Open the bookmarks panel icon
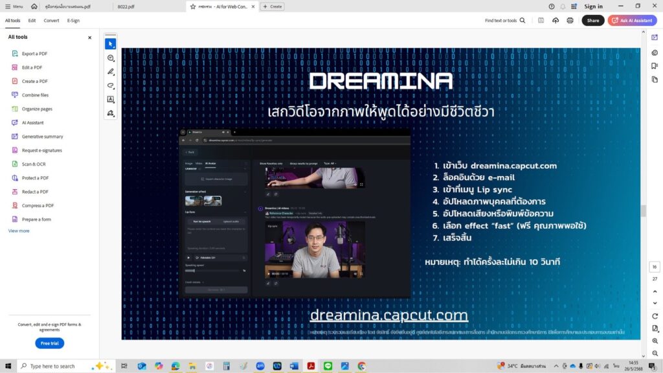This screenshot has width=663, height=373. [655, 66]
